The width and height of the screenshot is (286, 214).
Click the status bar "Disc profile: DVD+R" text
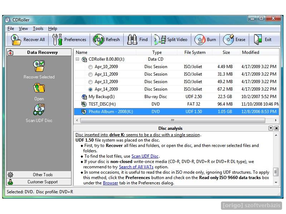(55, 192)
